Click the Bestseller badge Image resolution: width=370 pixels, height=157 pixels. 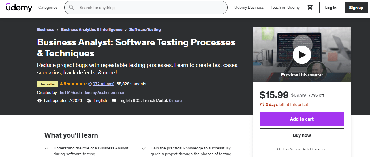click(48, 84)
